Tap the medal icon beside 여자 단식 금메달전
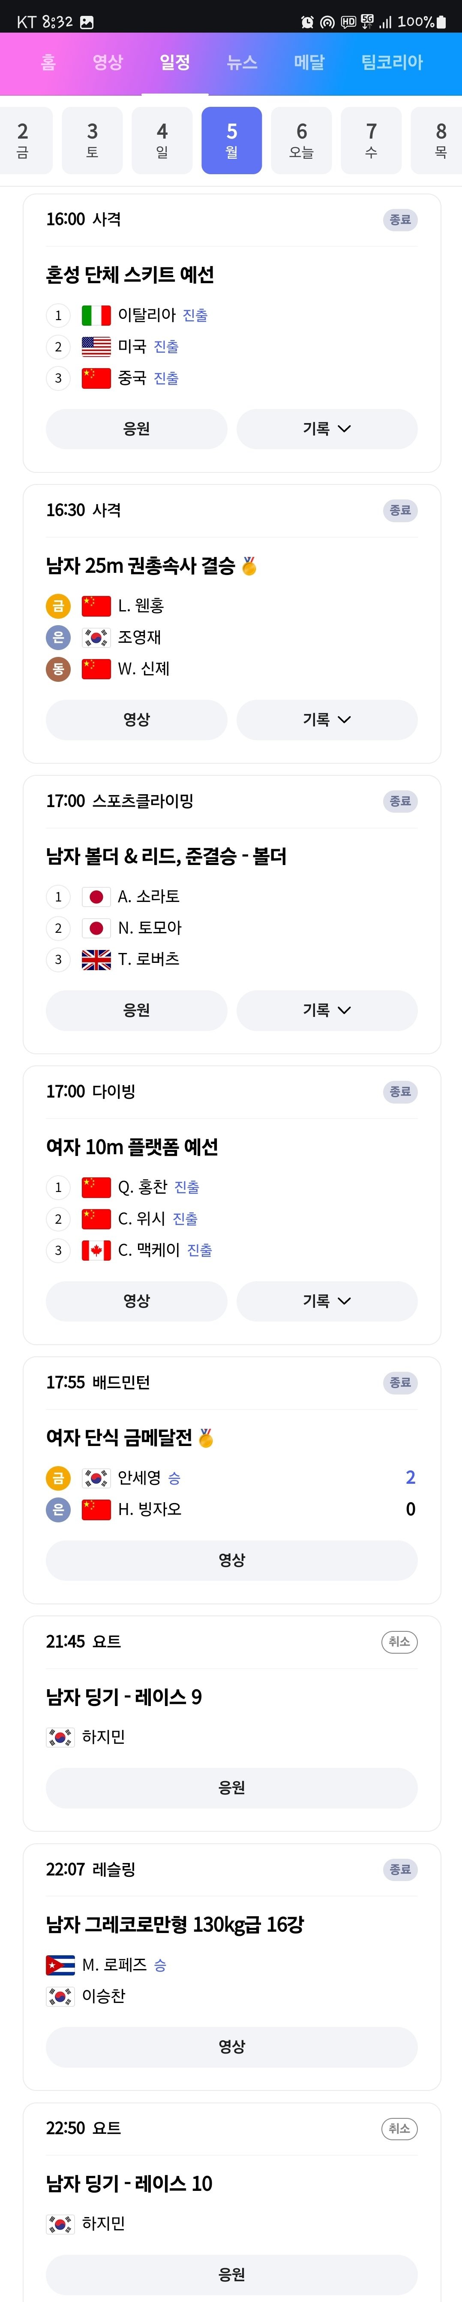Screen dimensions: 462x2302 click(x=206, y=1438)
